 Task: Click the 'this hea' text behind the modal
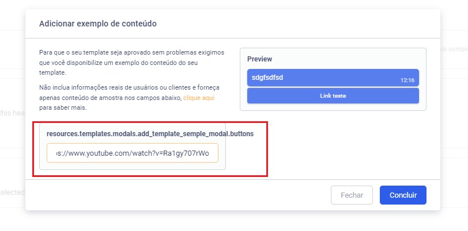[x=12, y=113]
